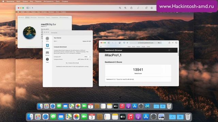Show the tab overview in pictured Safari window

click(176, 43)
